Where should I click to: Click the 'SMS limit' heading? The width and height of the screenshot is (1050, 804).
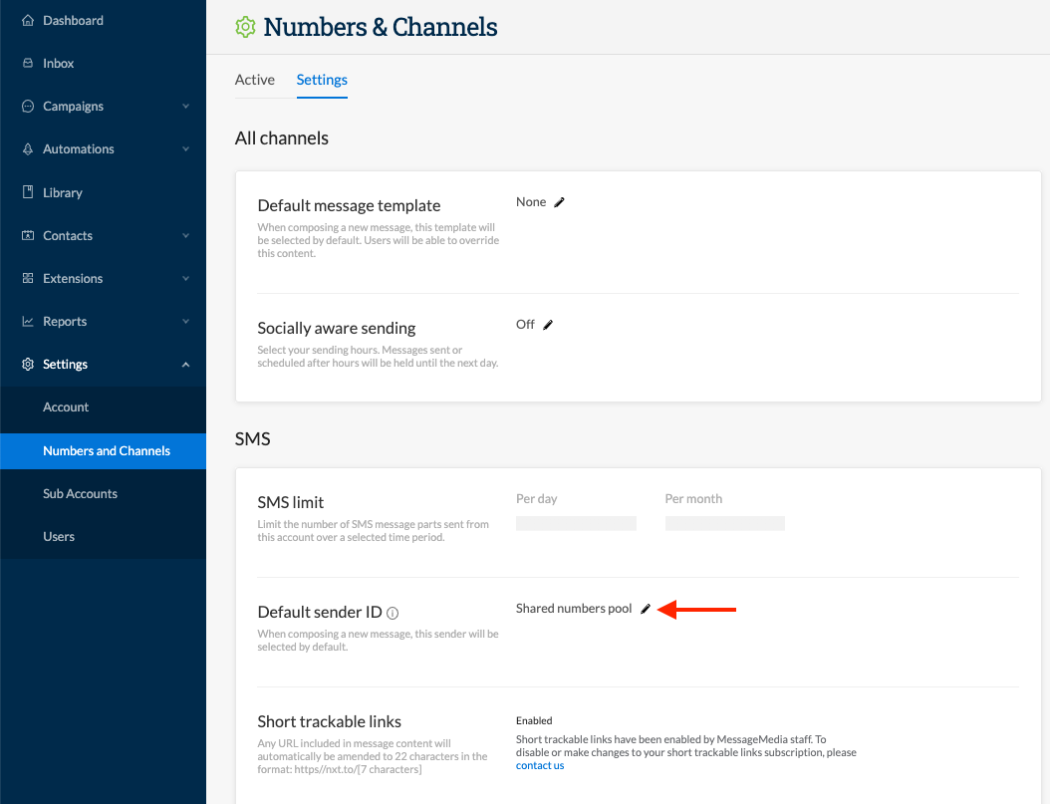click(291, 502)
